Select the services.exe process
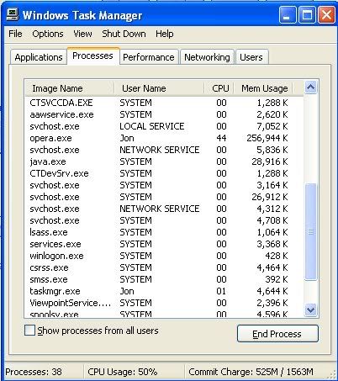The height and width of the screenshot is (381, 338). coord(164,244)
